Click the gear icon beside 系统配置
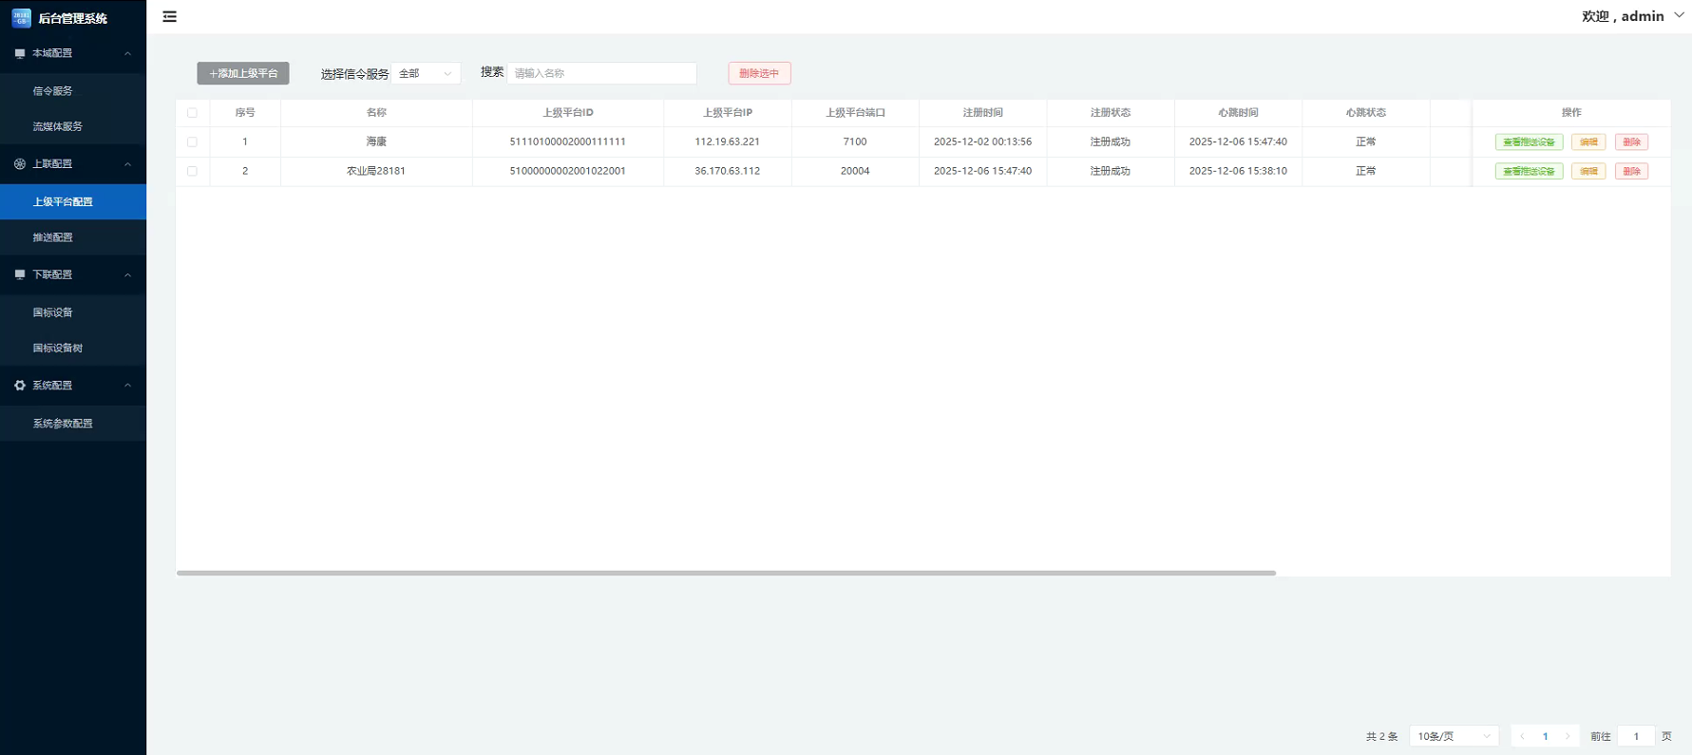 tap(20, 386)
